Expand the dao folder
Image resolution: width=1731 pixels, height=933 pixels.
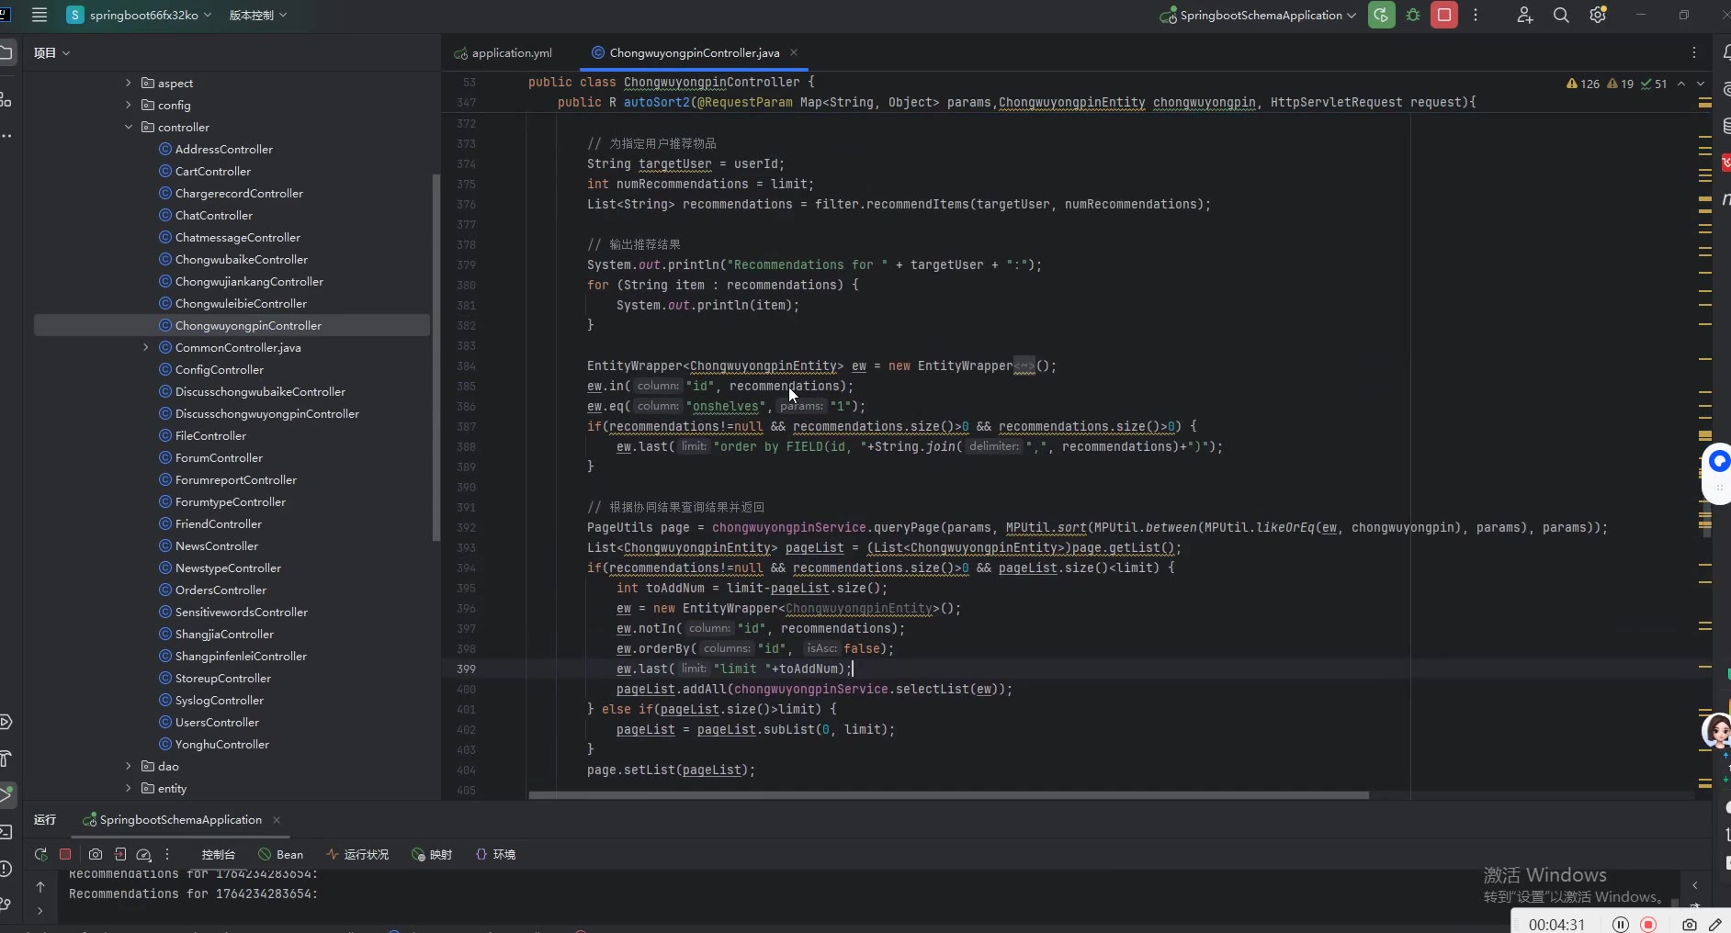point(129,767)
